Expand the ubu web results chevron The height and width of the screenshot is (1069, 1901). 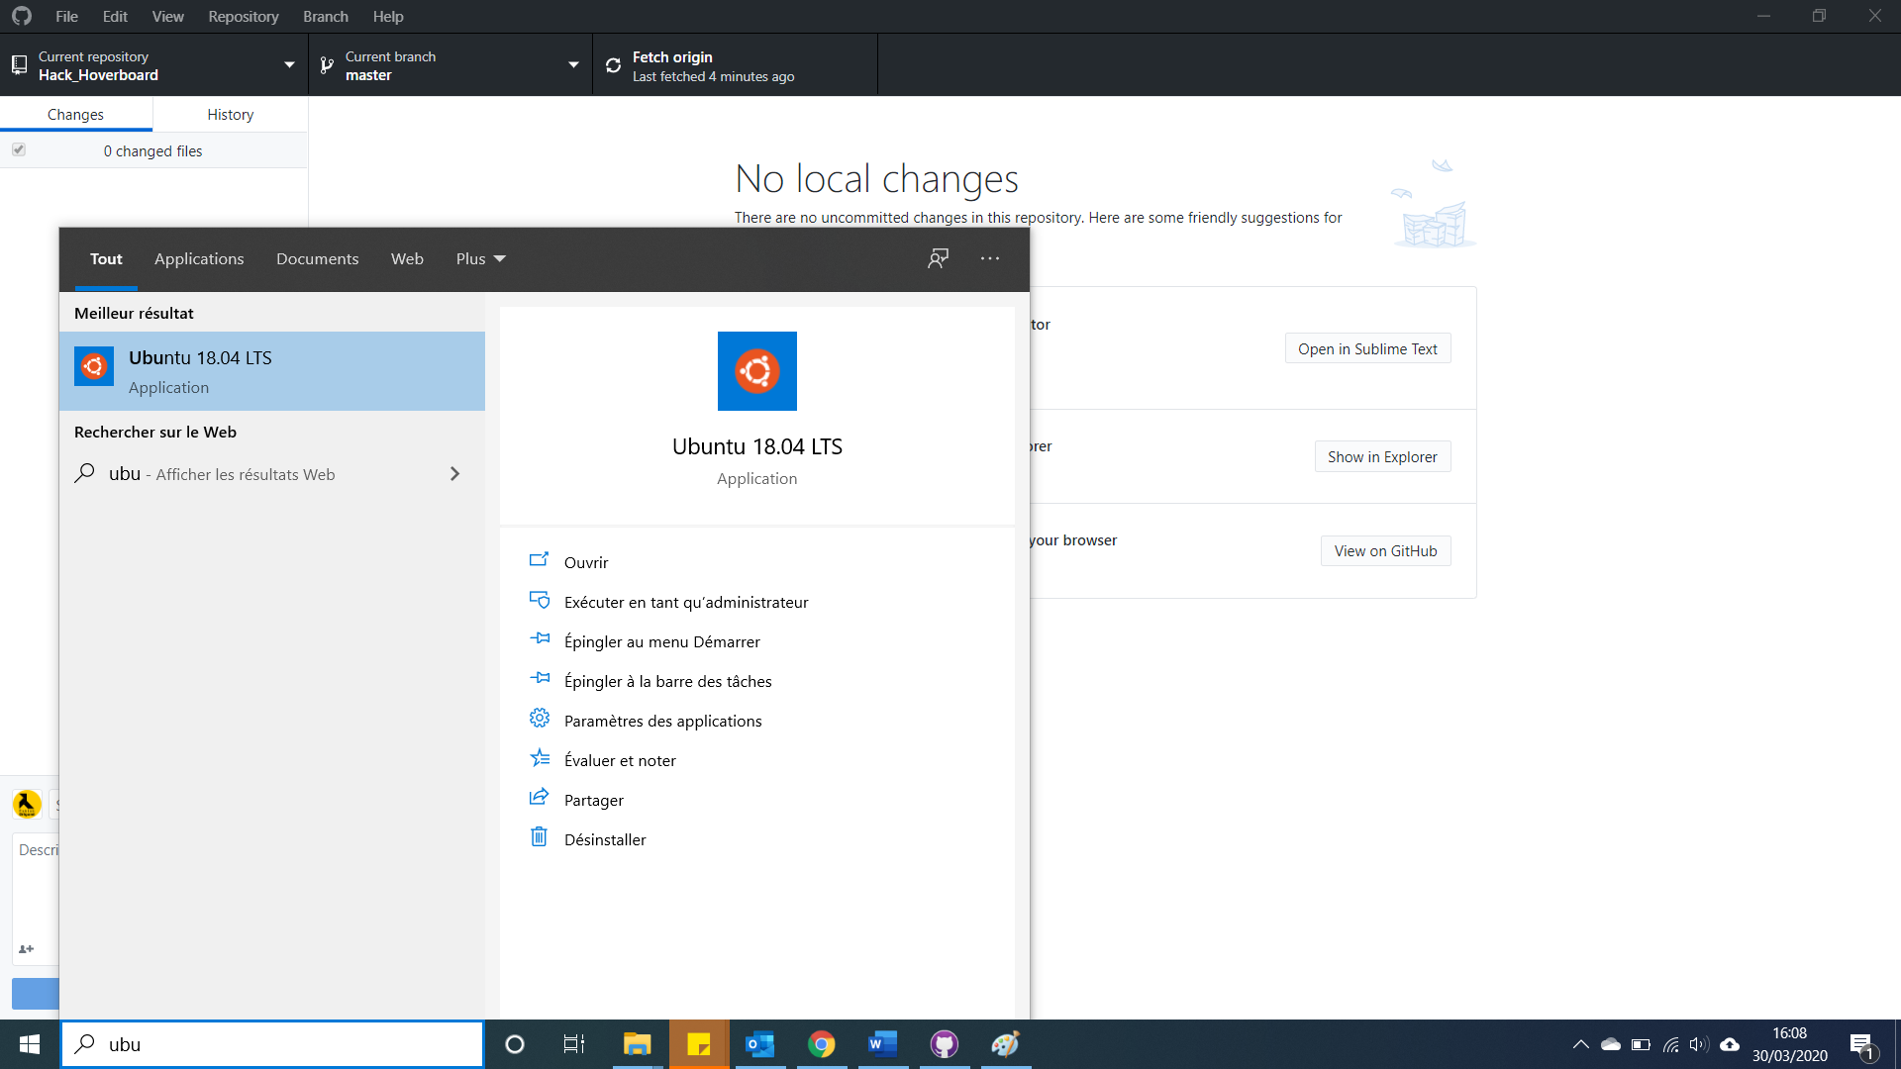pyautogui.click(x=454, y=474)
